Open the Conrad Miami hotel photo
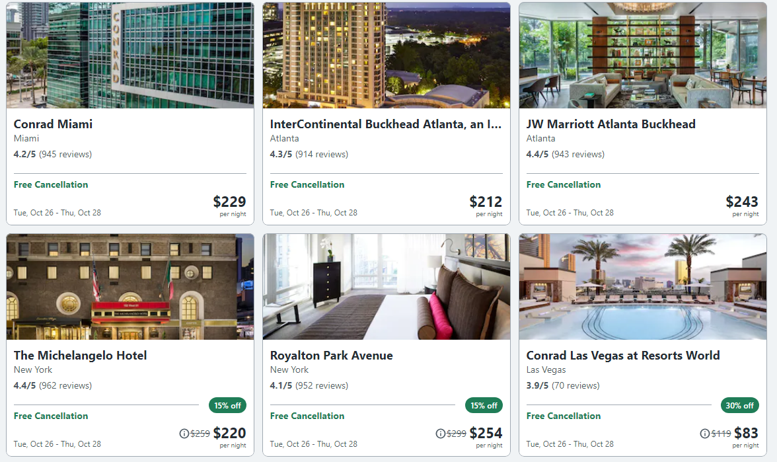 click(x=129, y=55)
